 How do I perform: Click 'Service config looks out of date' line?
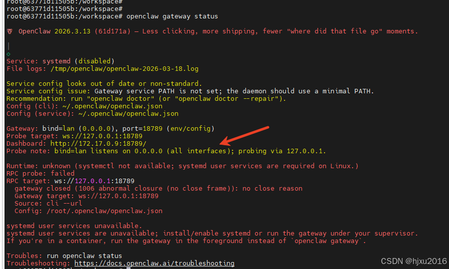point(104,84)
